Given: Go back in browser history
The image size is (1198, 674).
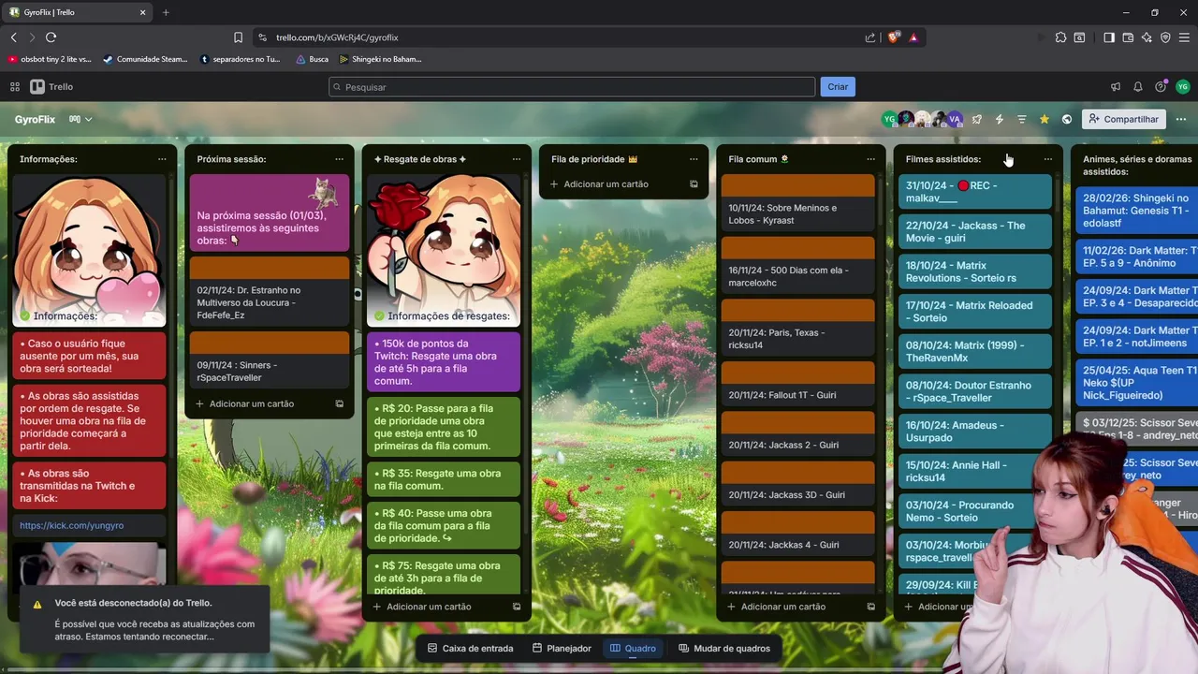Looking at the screenshot, I should (x=13, y=37).
